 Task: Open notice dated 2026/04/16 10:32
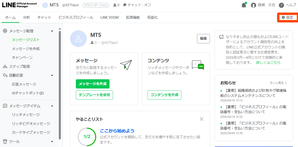[254, 109]
